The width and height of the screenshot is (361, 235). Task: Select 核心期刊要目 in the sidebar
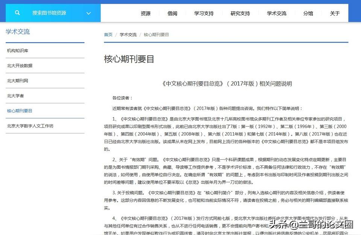(45, 111)
